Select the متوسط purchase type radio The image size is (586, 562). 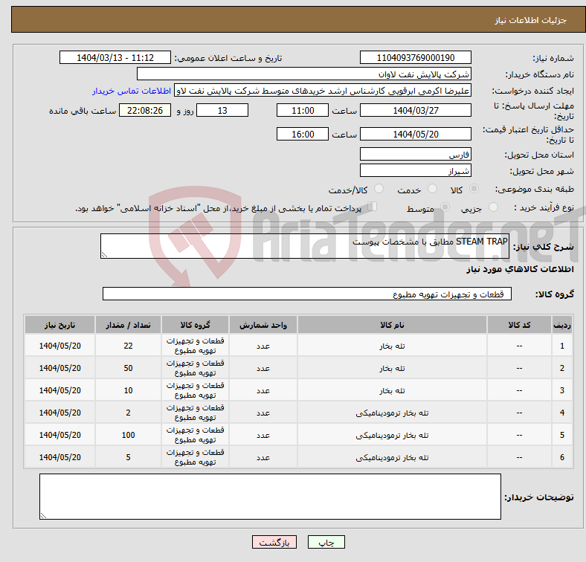[x=445, y=207]
